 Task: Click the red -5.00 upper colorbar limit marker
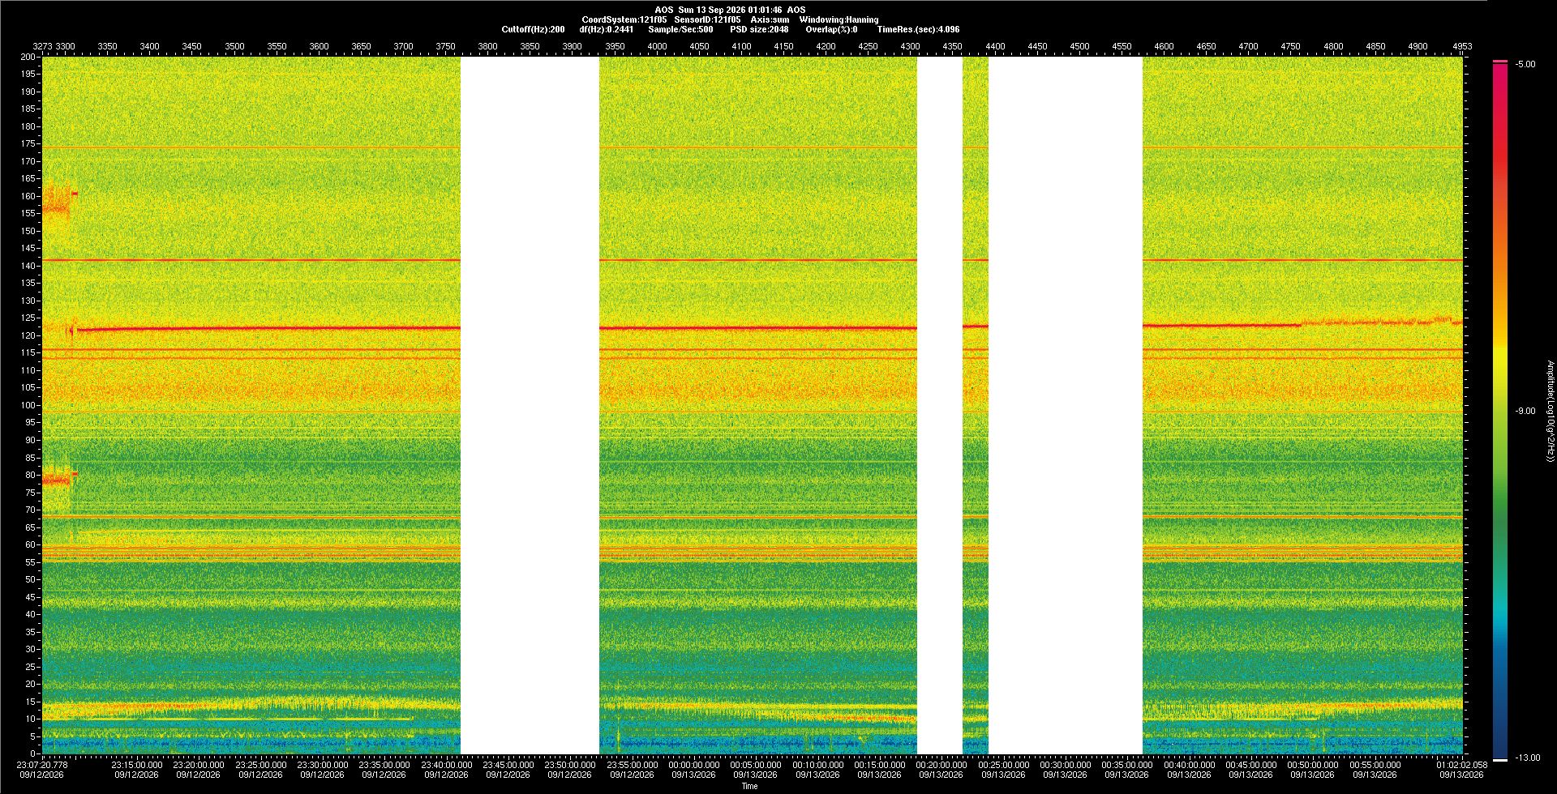[x=1500, y=62]
